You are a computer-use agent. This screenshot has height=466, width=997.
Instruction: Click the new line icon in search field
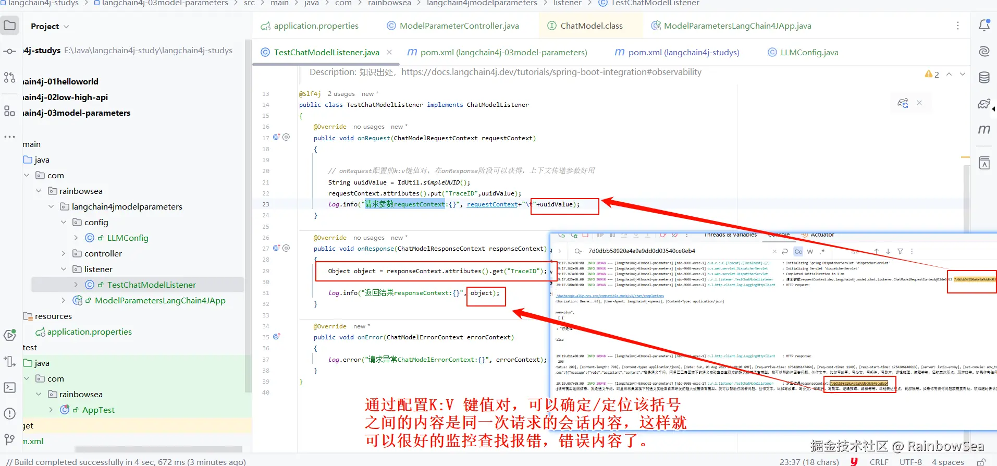(x=785, y=251)
